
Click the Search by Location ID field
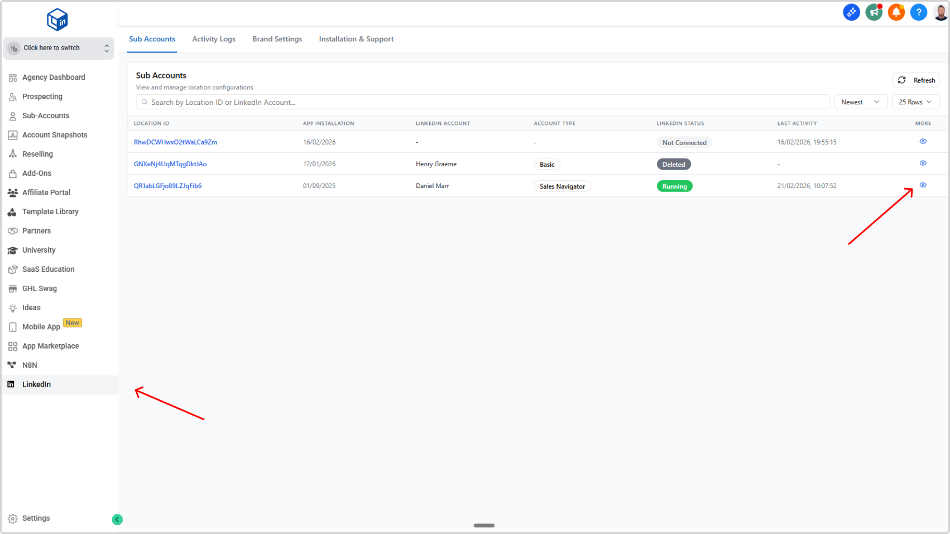[483, 102]
